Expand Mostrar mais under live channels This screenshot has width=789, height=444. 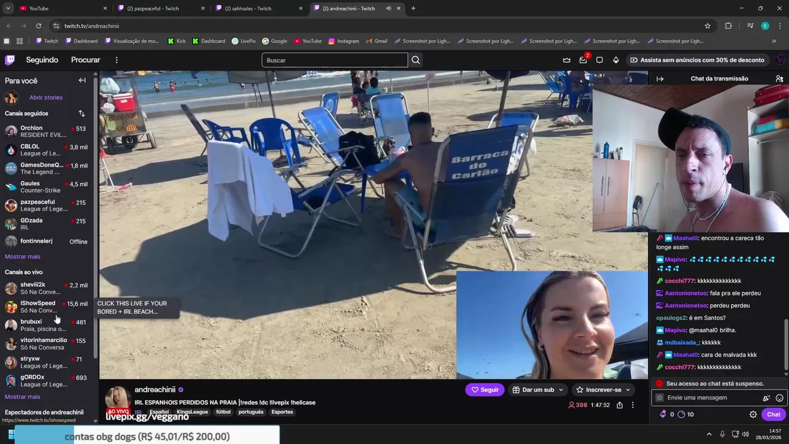click(x=22, y=397)
